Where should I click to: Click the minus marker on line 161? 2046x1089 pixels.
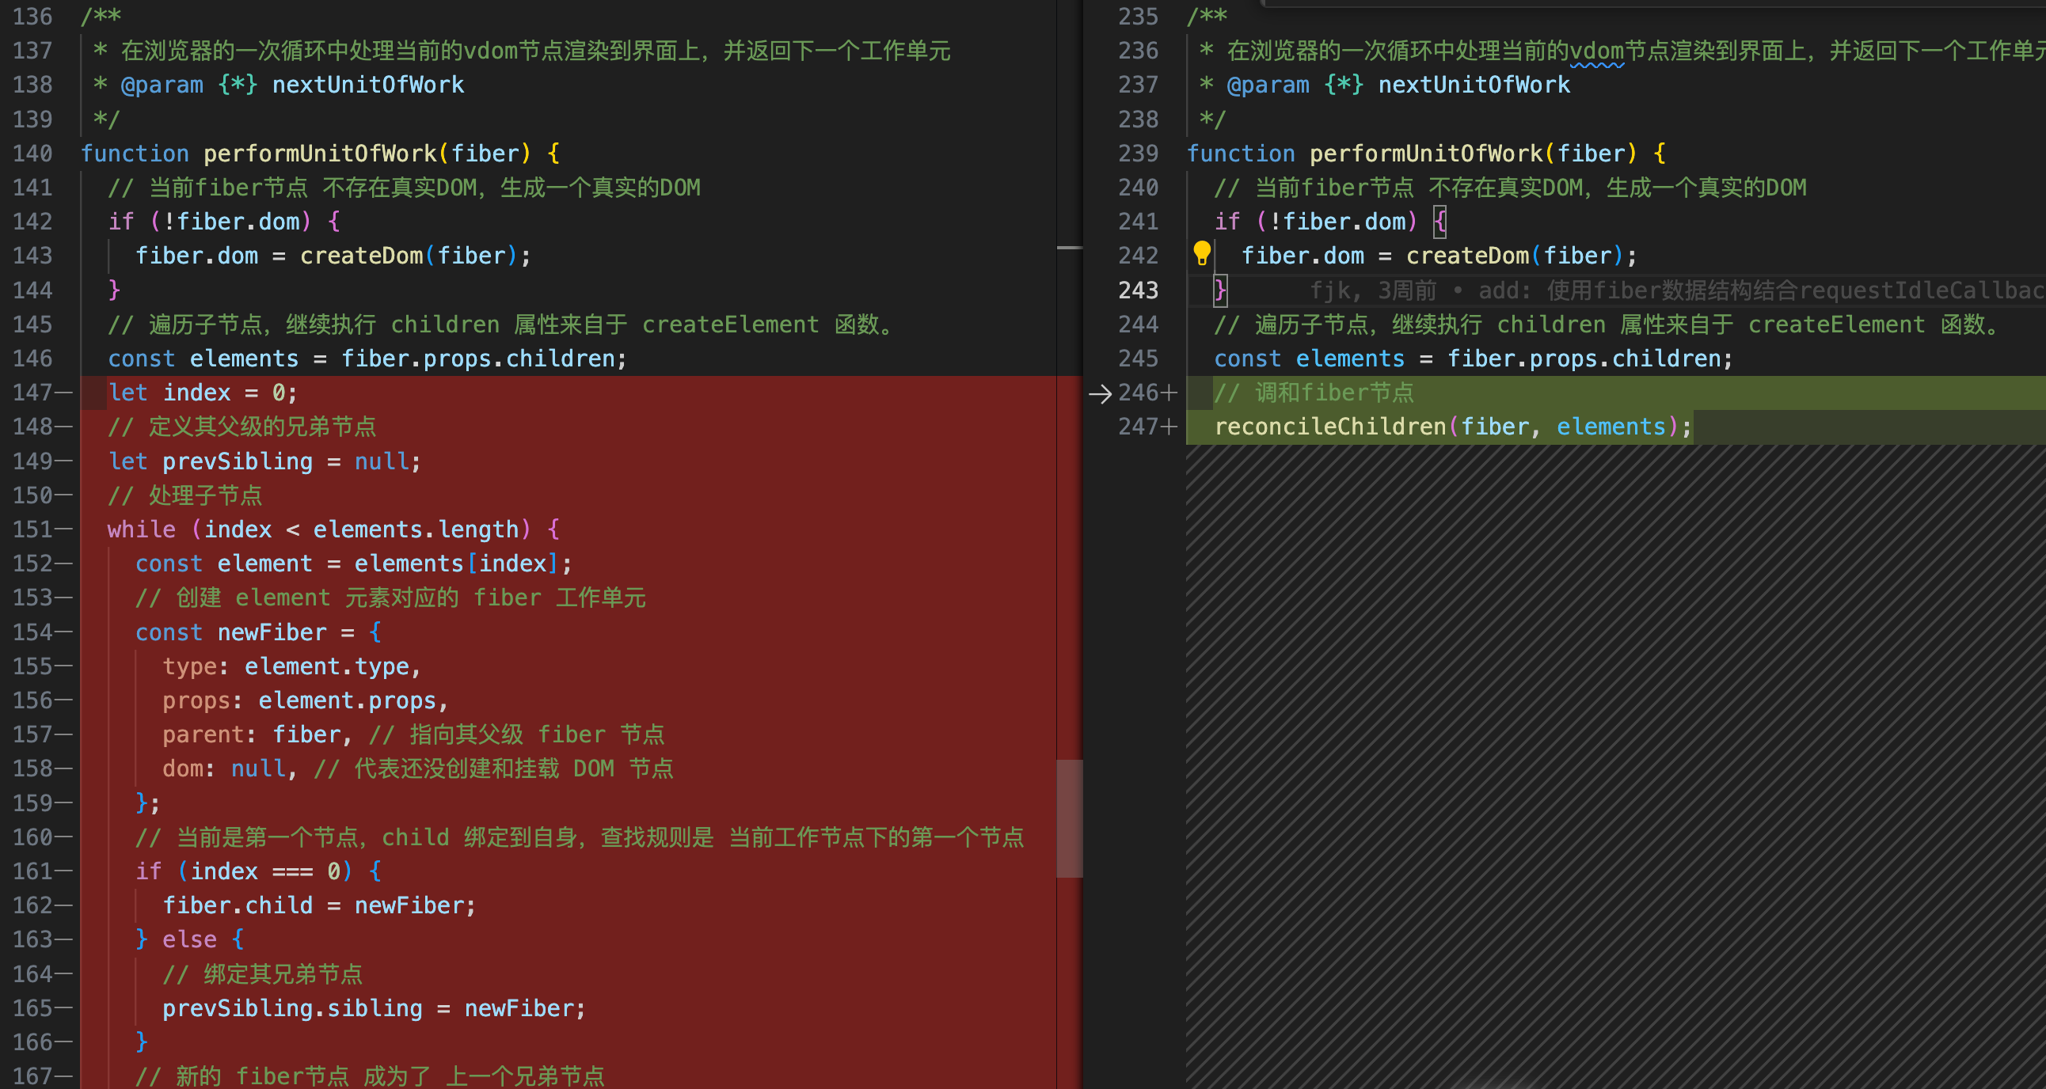pos(63,871)
